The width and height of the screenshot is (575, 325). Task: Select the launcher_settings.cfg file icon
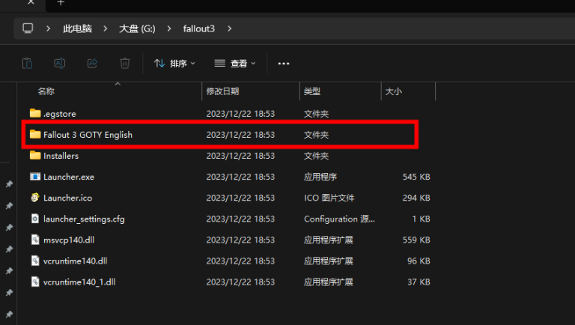(35, 219)
